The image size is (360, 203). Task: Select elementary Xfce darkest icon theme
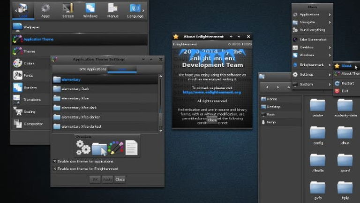tap(105, 126)
